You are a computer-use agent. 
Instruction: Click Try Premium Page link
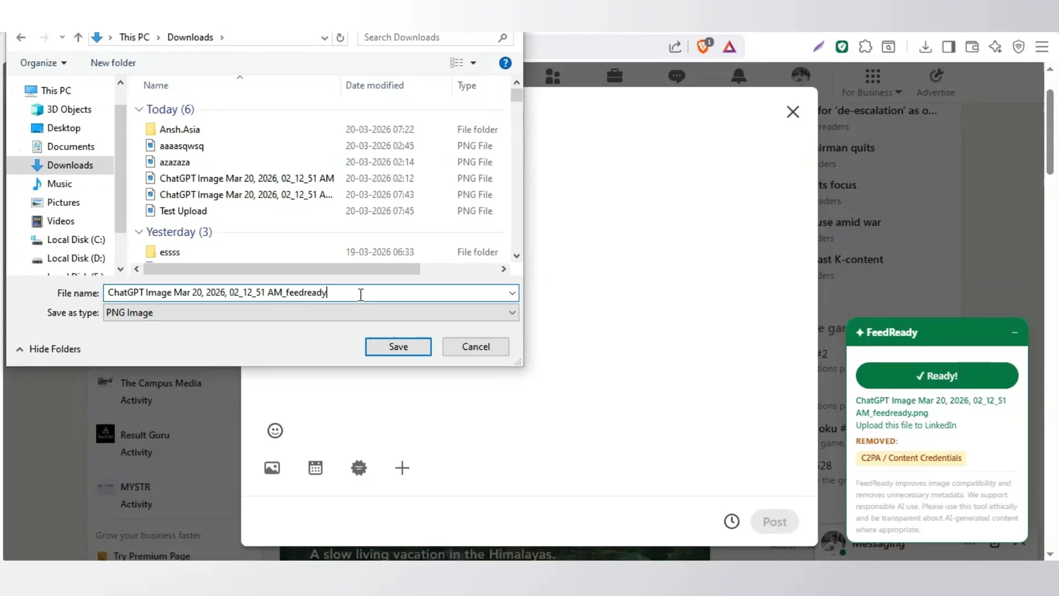(x=152, y=555)
